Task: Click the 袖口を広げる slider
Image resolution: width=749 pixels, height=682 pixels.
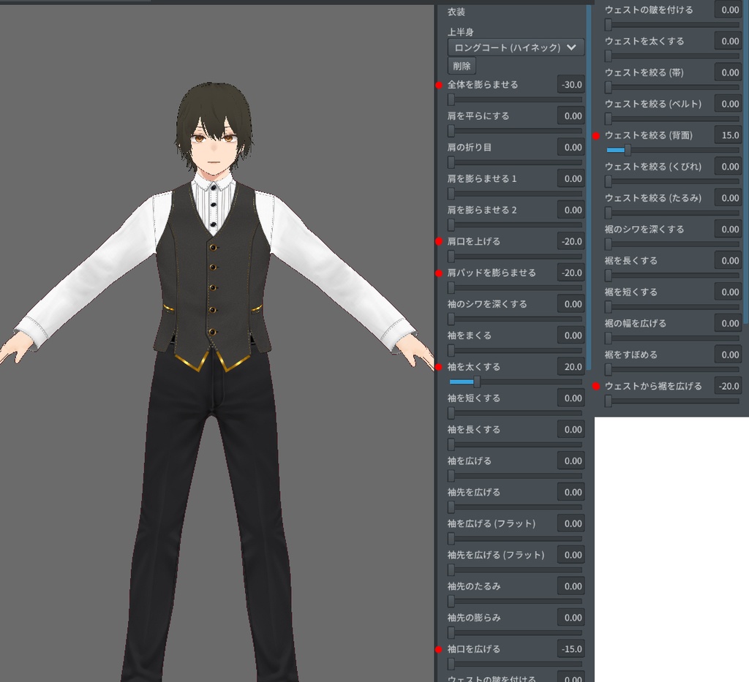Action: 515,664
